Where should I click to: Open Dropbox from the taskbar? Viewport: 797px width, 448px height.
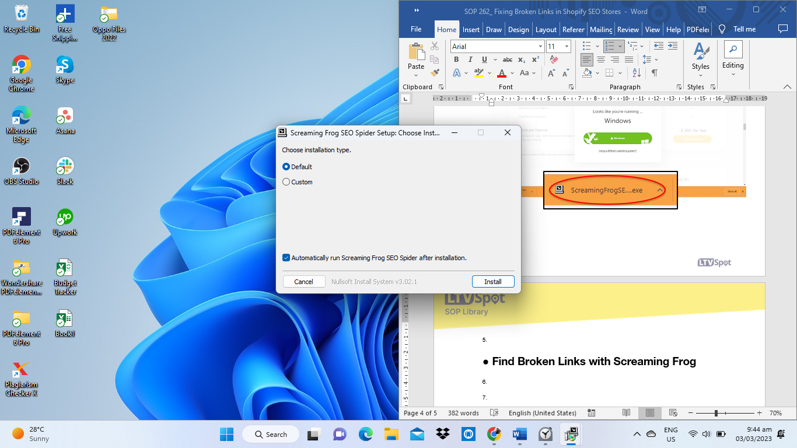443,434
